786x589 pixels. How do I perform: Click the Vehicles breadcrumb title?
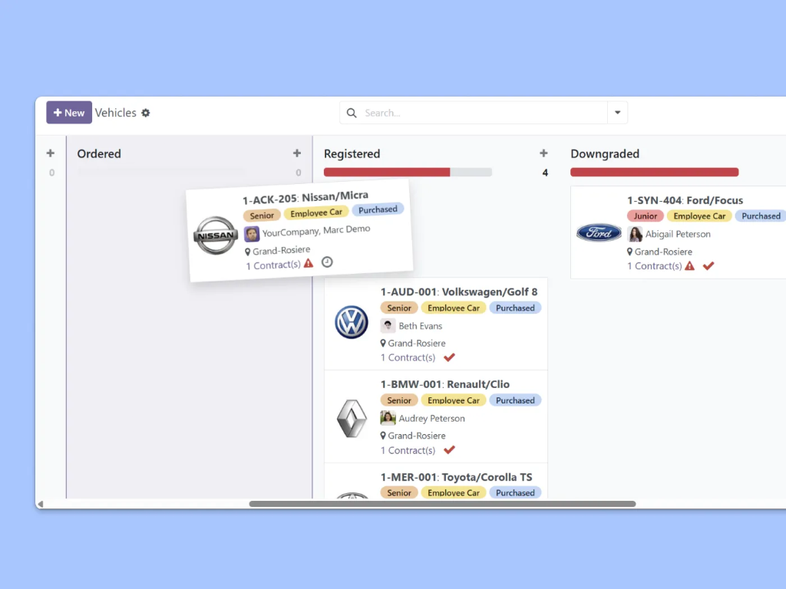[x=115, y=112]
